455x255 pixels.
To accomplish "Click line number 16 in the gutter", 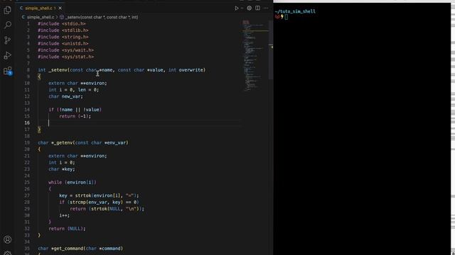I will click(x=27, y=123).
